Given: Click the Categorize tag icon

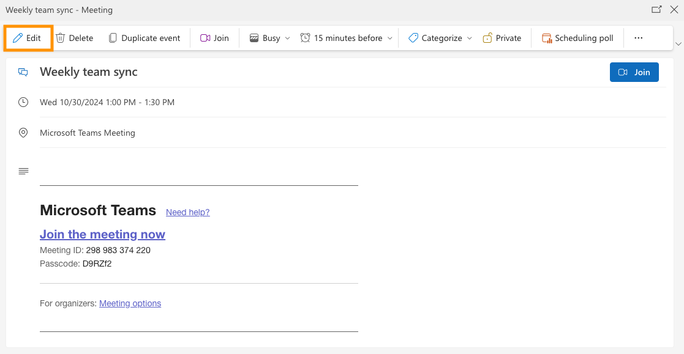Looking at the screenshot, I should click(413, 38).
